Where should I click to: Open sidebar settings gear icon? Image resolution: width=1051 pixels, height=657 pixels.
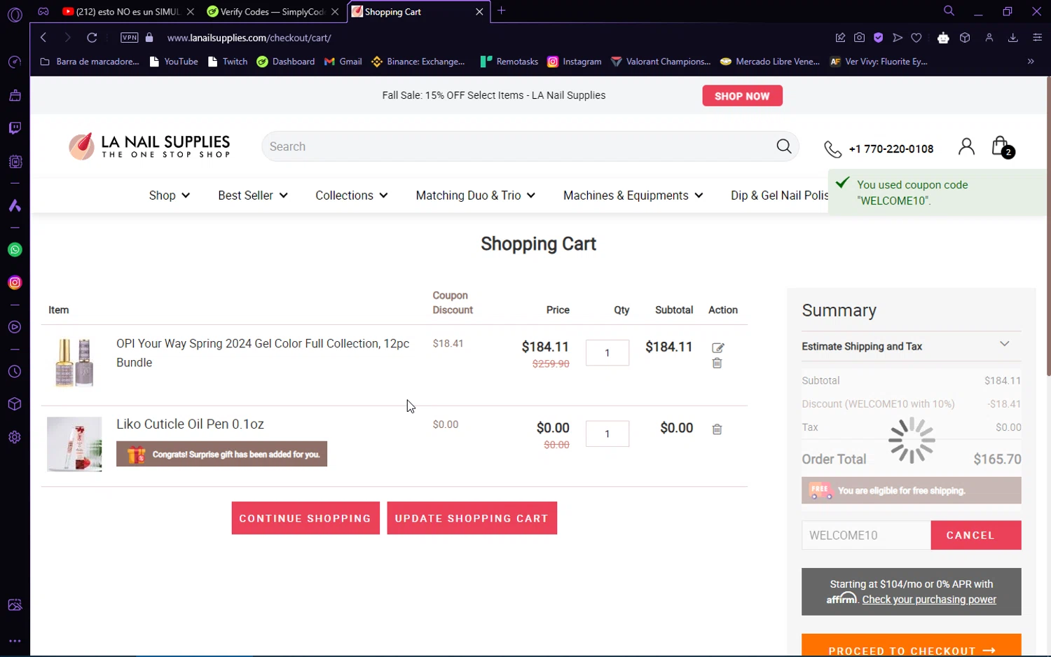[15, 437]
